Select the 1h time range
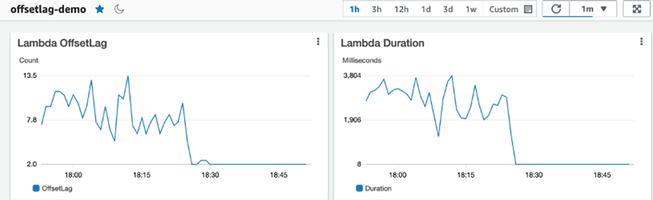 point(355,9)
